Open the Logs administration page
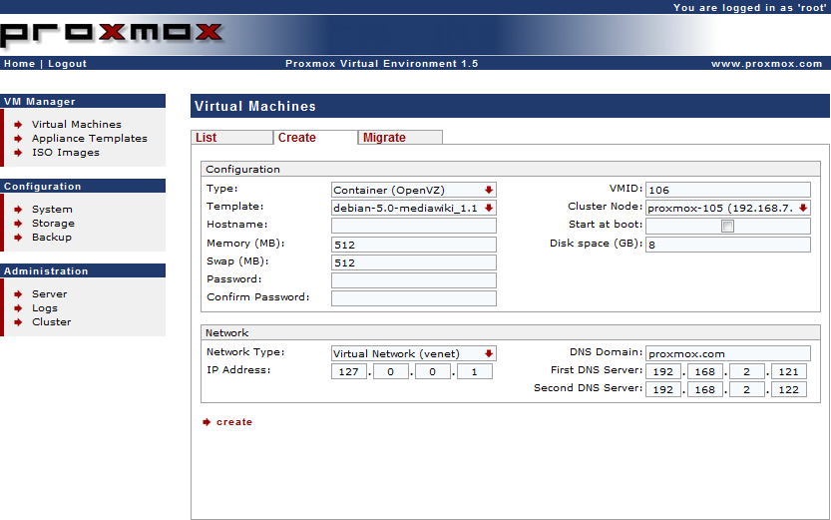Viewport: 831px width, 520px height. coord(45,308)
